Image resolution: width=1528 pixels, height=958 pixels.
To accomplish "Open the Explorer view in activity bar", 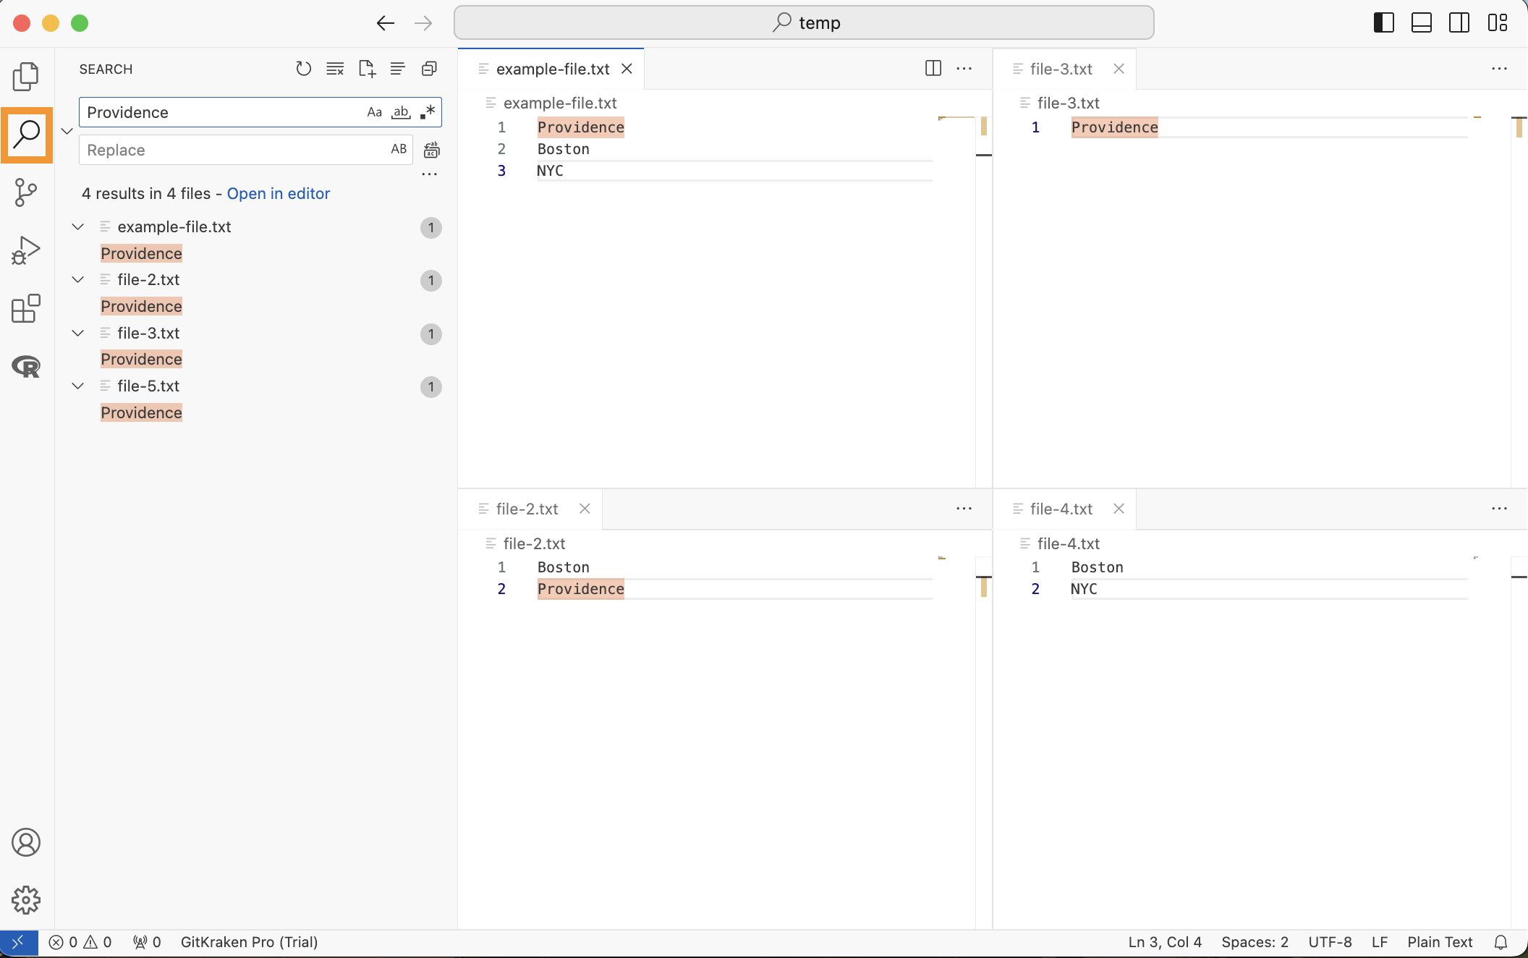I will (26, 76).
